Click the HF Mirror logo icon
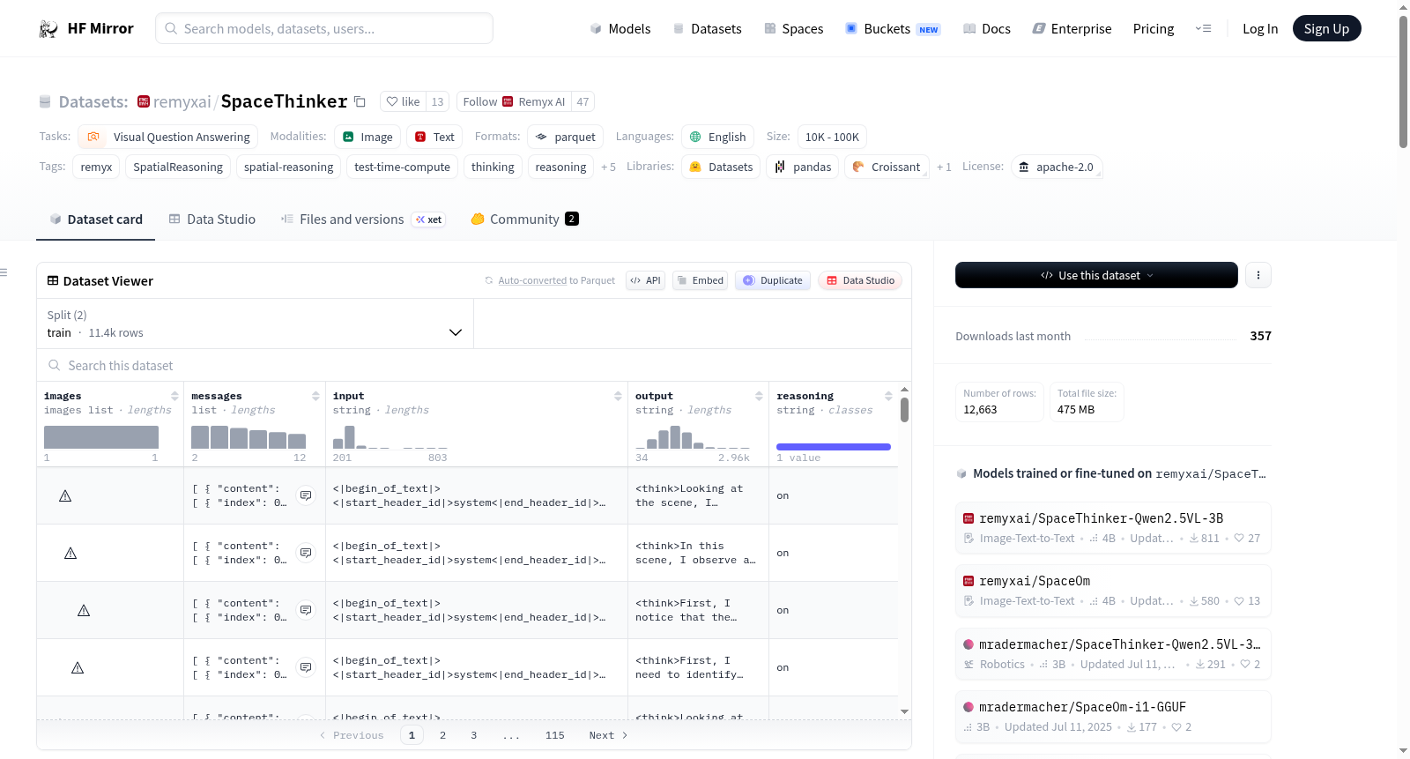Screen dimensions: 1410x759 [x=48, y=29]
